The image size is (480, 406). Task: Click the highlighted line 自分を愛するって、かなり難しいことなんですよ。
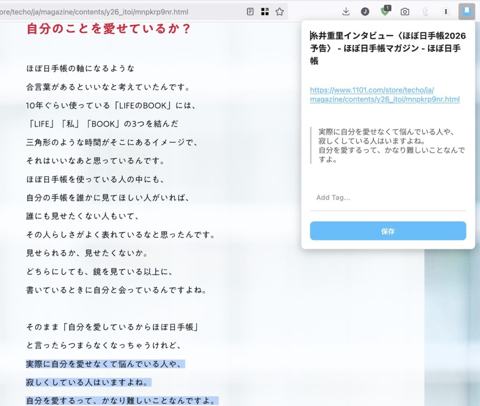[x=122, y=400]
